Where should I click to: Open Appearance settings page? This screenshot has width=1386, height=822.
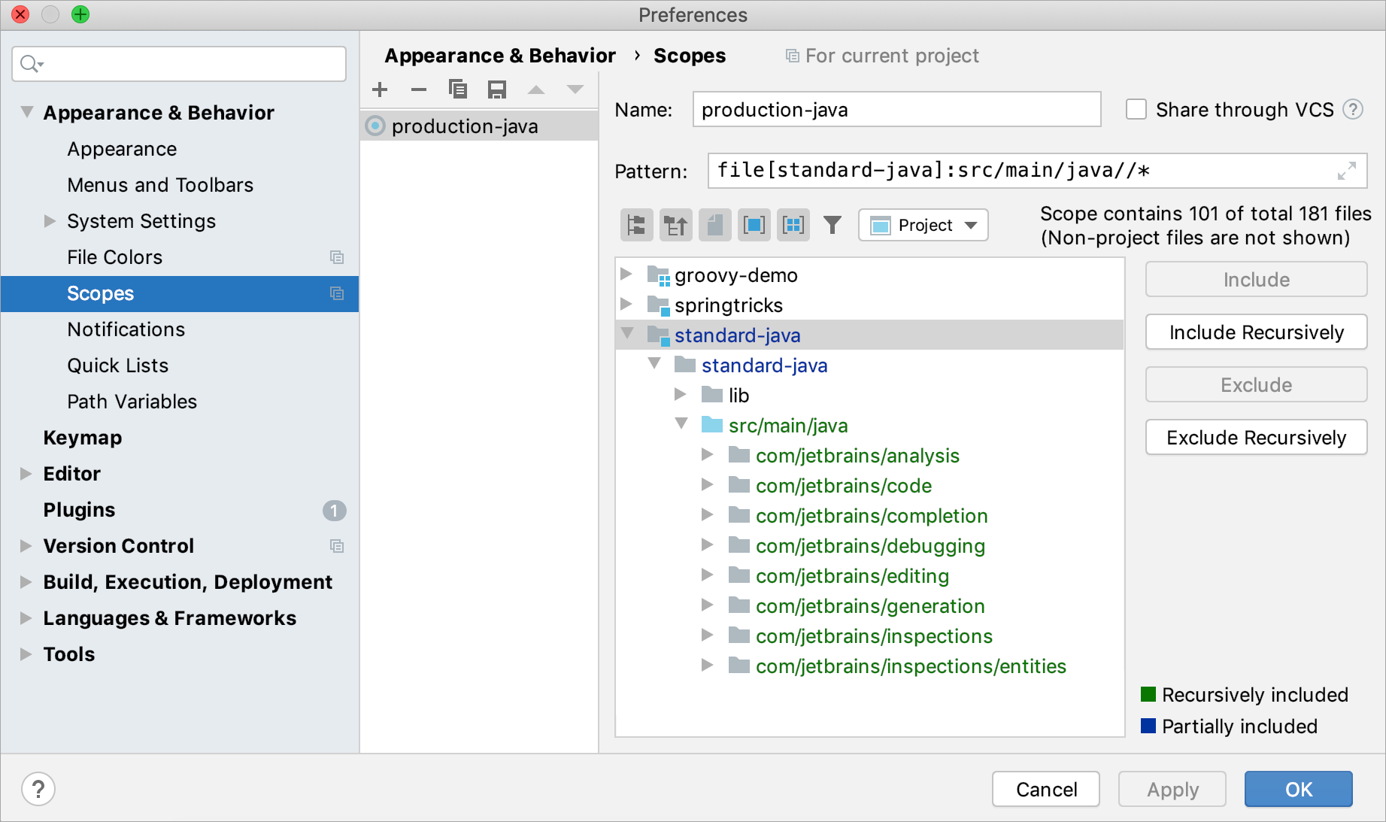122,149
